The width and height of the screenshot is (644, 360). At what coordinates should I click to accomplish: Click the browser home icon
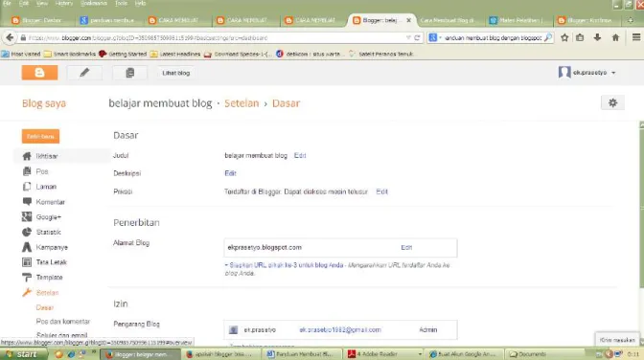click(615, 37)
